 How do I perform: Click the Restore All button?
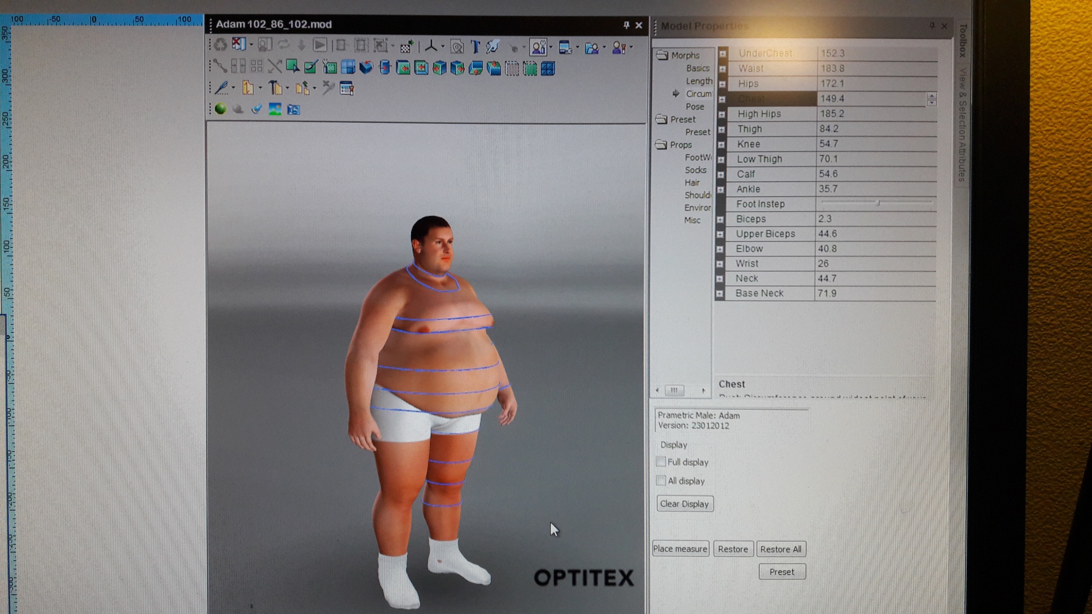tap(780, 549)
